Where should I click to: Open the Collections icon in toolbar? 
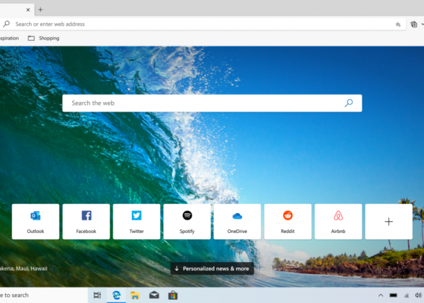[x=414, y=24]
